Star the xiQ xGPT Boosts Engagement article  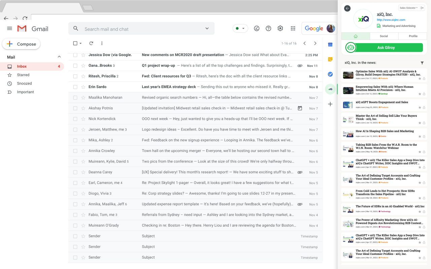[420, 107]
